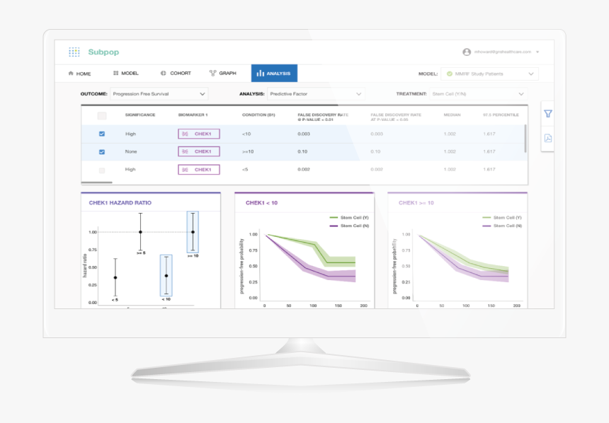Uncheck the CHEK1 <10 row checkbox

[102, 134]
